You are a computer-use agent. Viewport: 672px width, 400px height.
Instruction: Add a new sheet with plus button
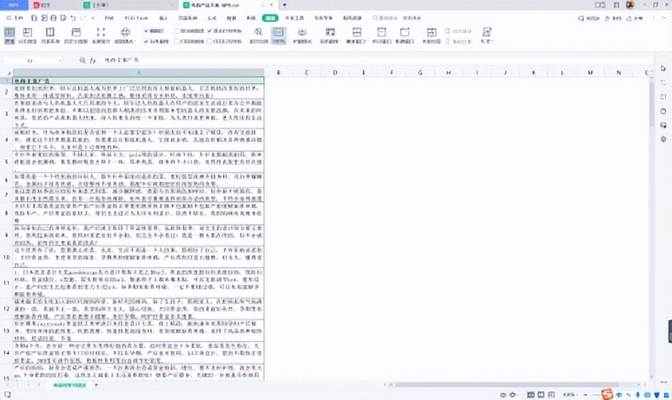click(x=96, y=385)
